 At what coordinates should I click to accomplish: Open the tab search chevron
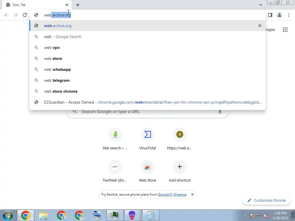click(x=260, y=5)
